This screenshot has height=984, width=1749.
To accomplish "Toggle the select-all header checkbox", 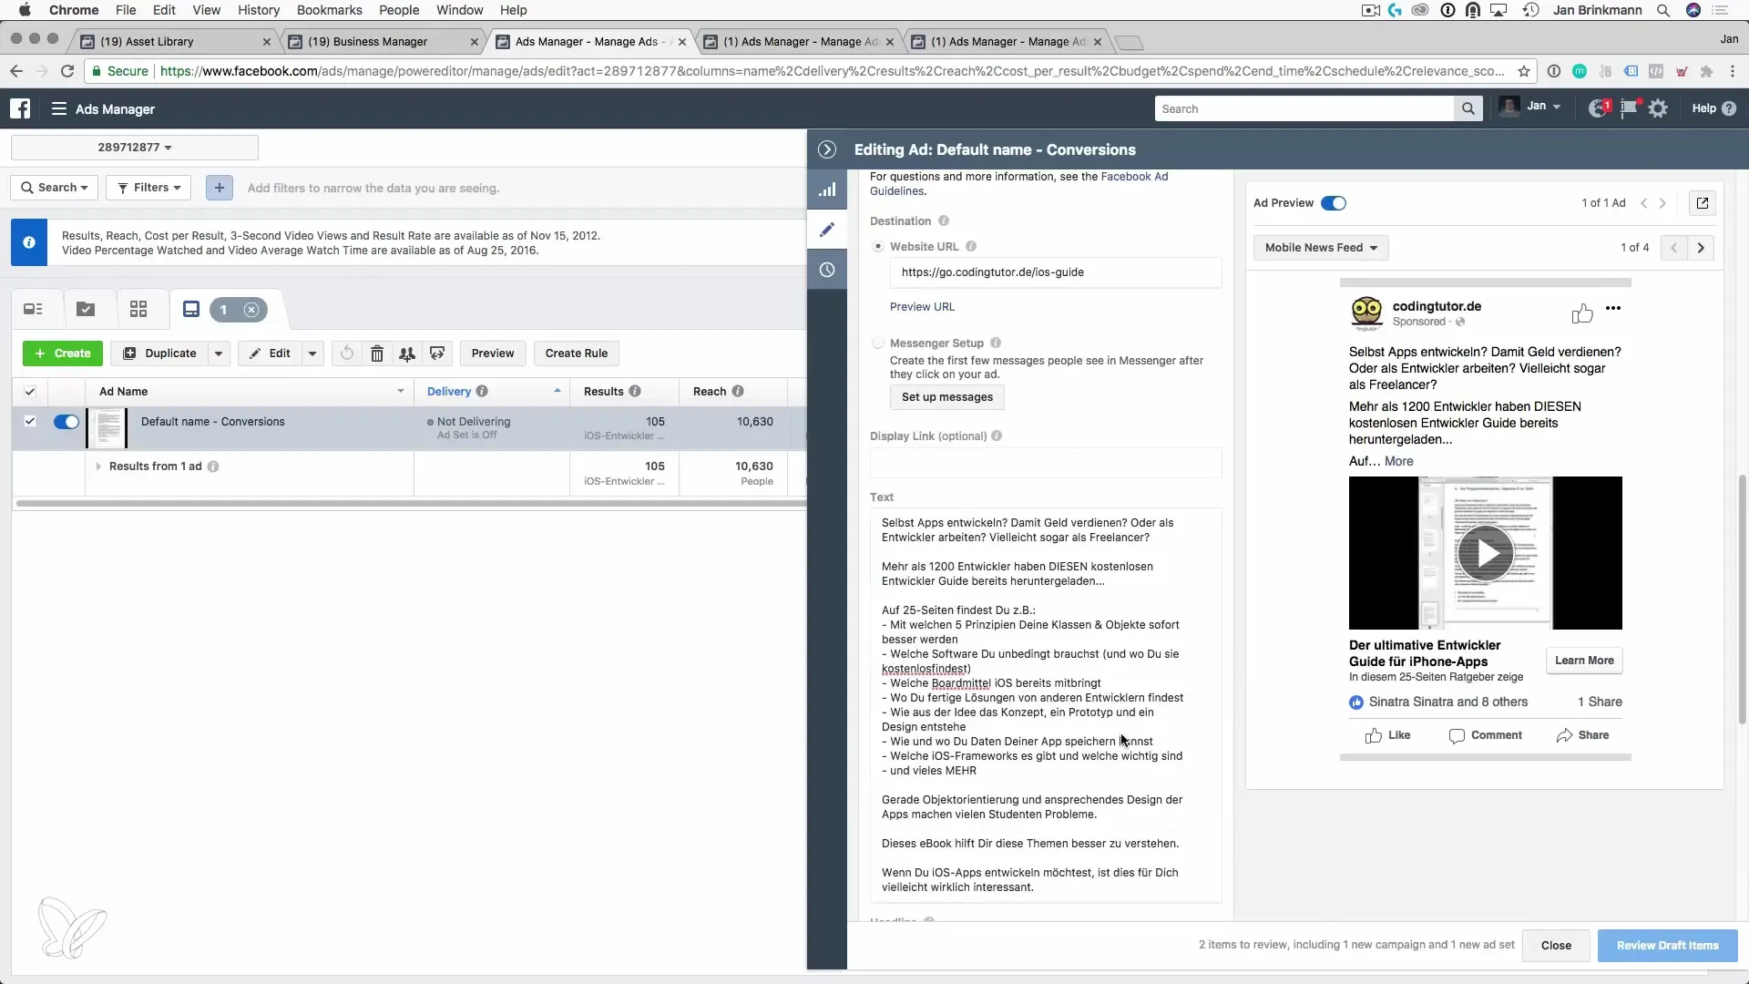I will click(30, 392).
